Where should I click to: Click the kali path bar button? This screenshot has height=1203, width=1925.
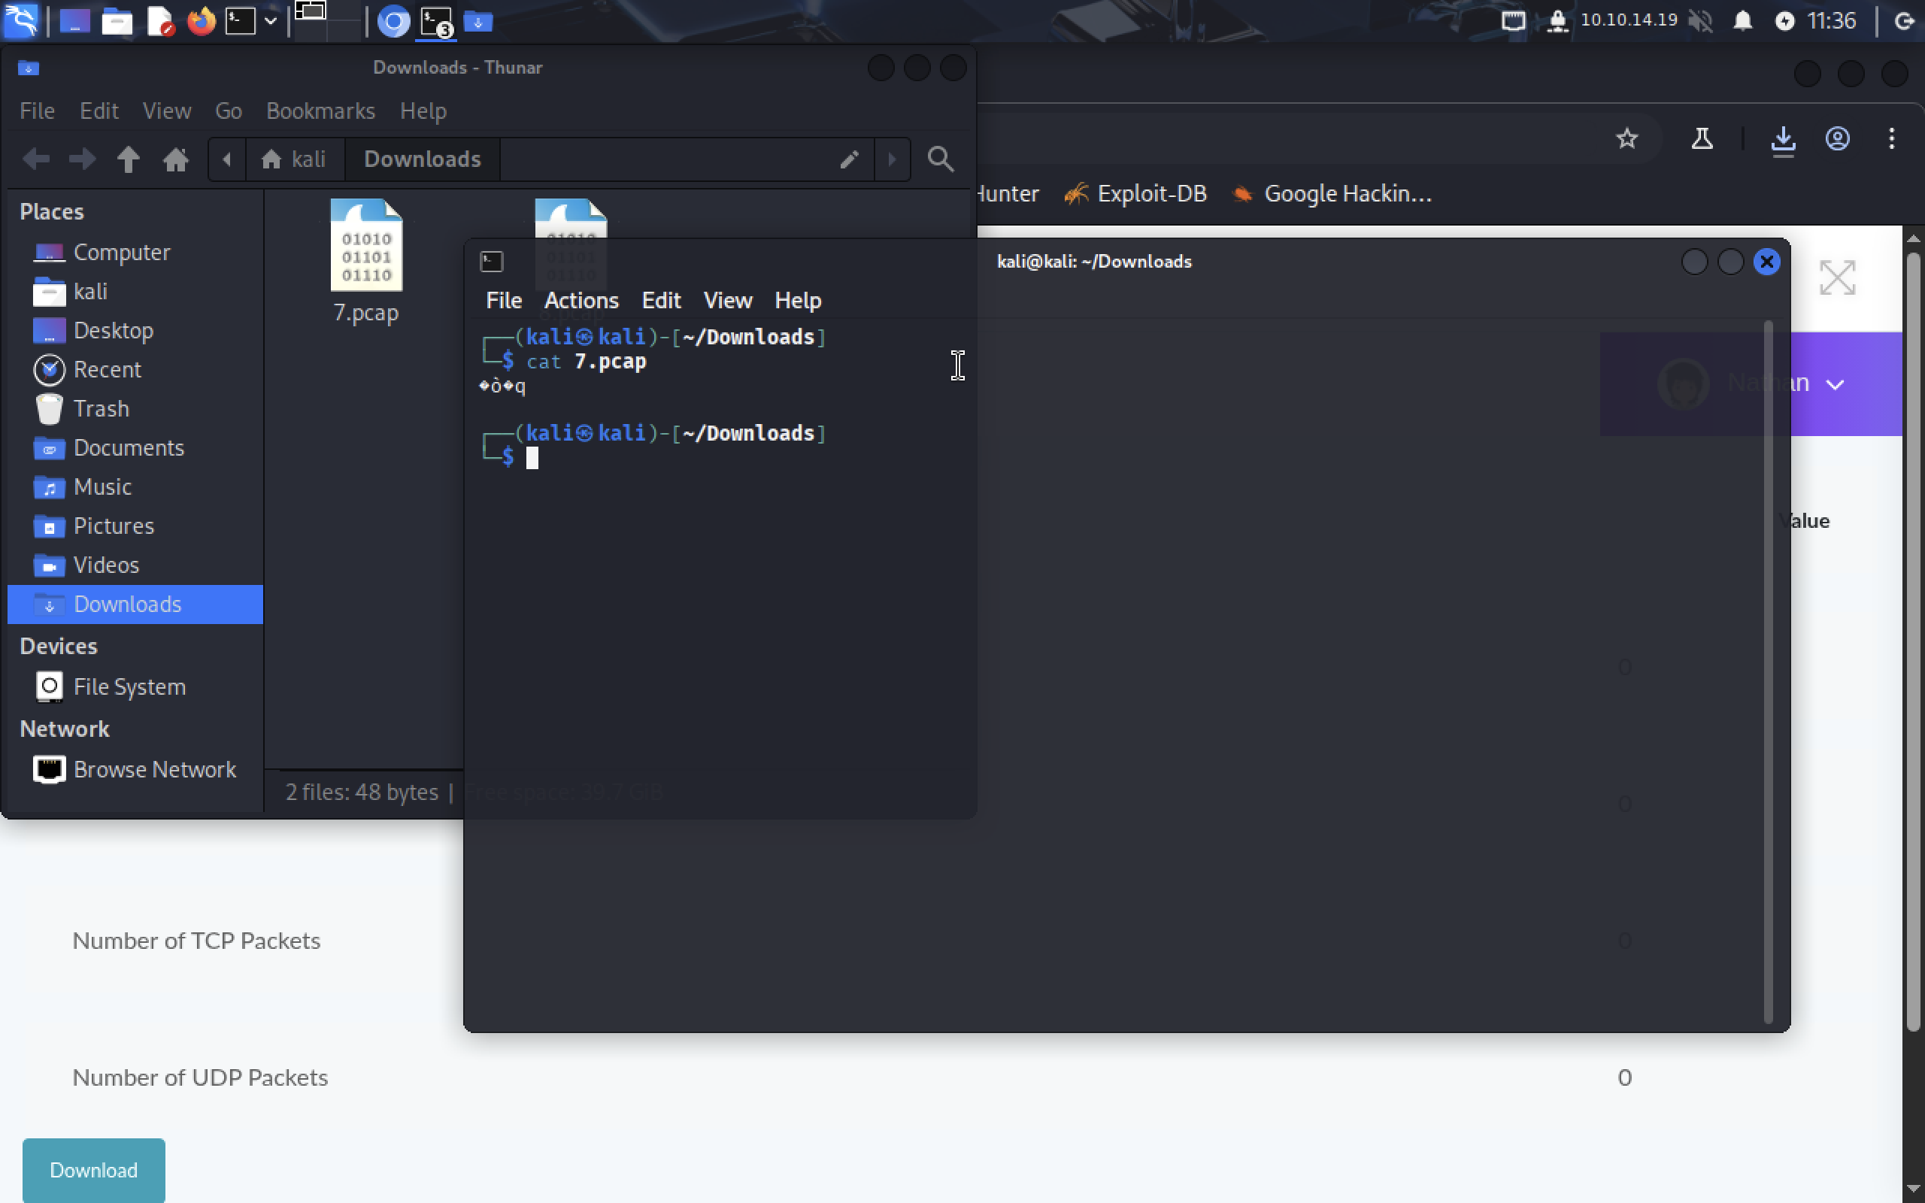coord(294,159)
